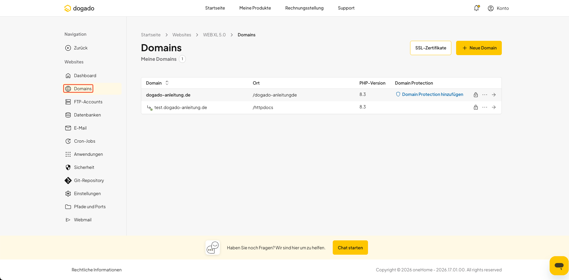The width and height of the screenshot is (569, 280).
Task: Add a Neue Domain
Action: 478,48
